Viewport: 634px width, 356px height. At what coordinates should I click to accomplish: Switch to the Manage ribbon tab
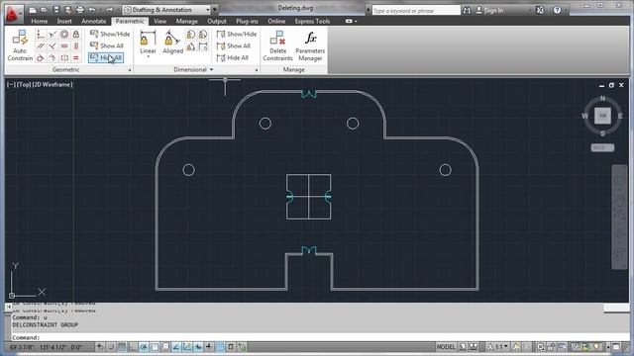point(187,21)
